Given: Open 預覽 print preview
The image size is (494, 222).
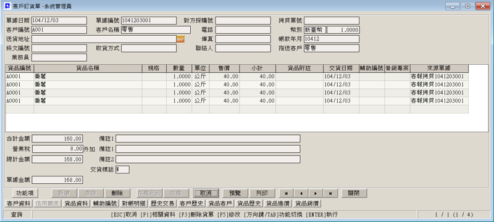Looking at the screenshot, I should pyautogui.click(x=235, y=193).
